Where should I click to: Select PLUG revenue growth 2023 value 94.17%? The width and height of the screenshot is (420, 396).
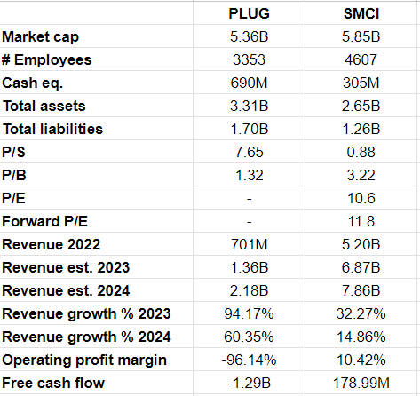pyautogui.click(x=249, y=313)
